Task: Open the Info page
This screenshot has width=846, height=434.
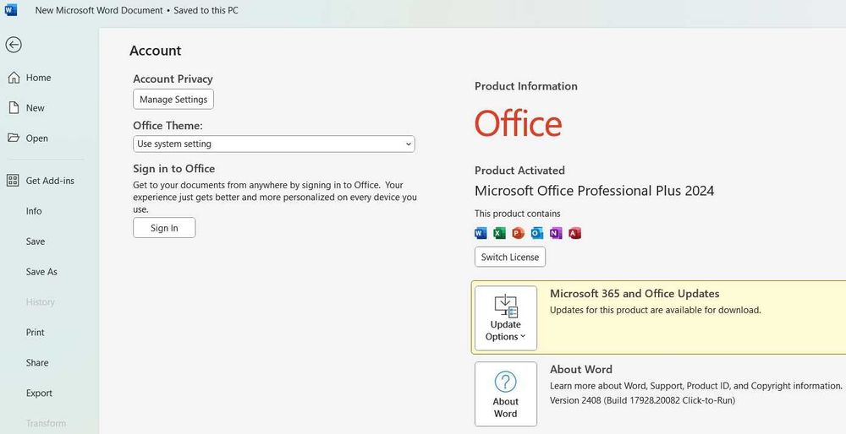Action: 34,211
